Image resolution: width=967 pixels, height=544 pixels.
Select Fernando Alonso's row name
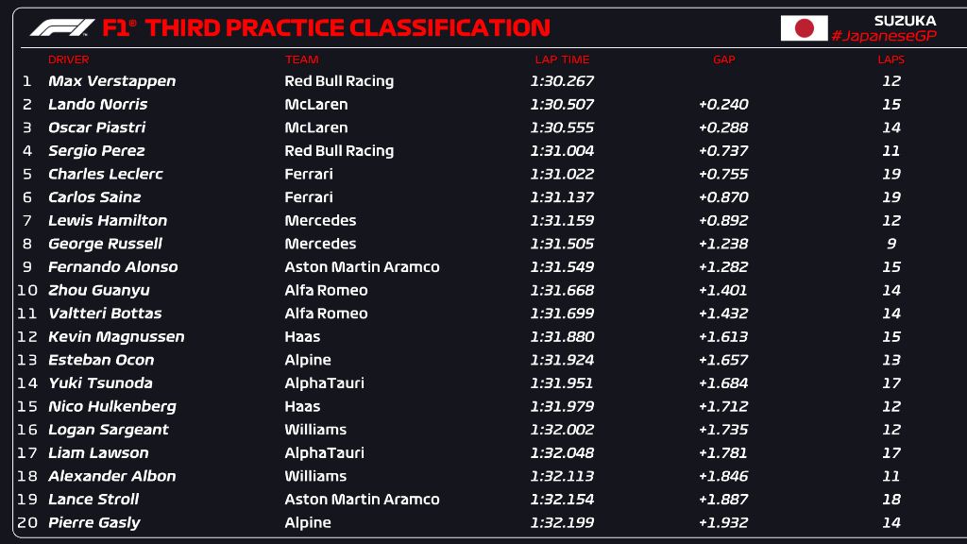pyautogui.click(x=112, y=267)
